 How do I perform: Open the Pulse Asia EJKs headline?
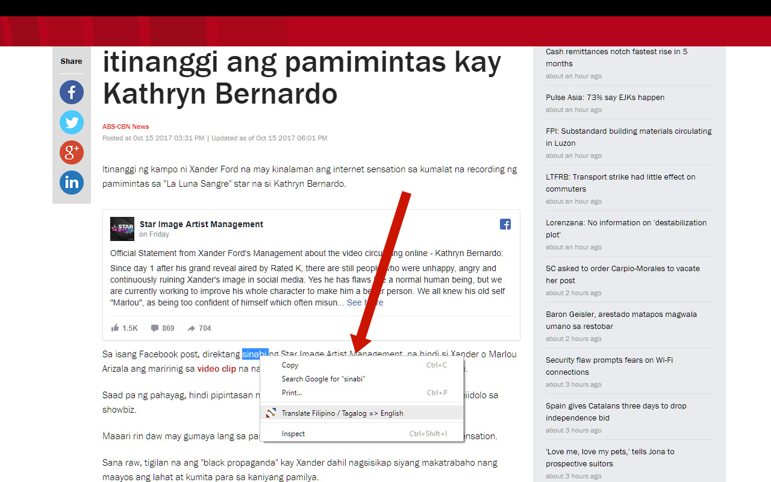[604, 97]
